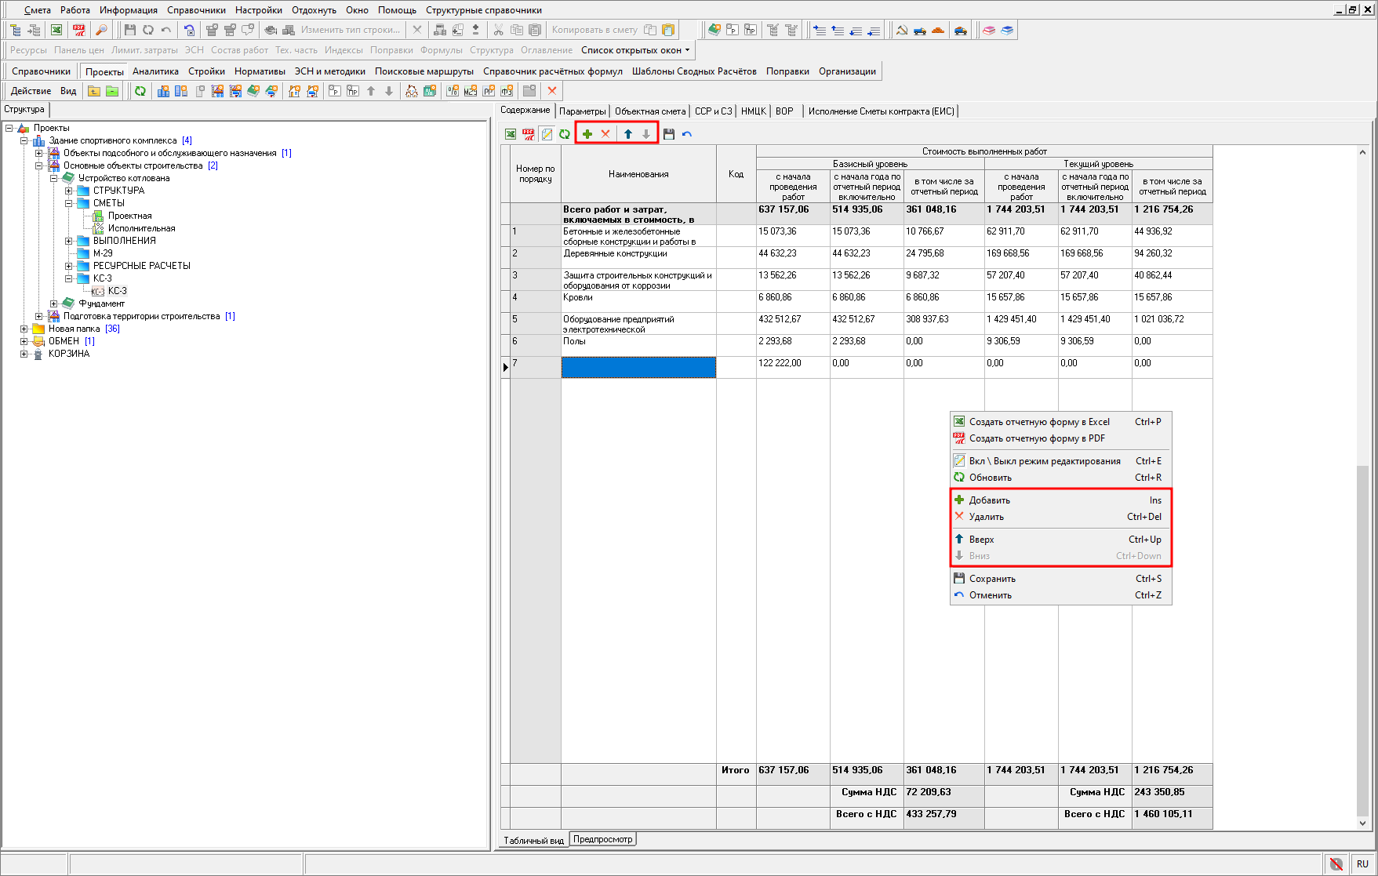Click the Undo arrow icon above the table

point(687,134)
